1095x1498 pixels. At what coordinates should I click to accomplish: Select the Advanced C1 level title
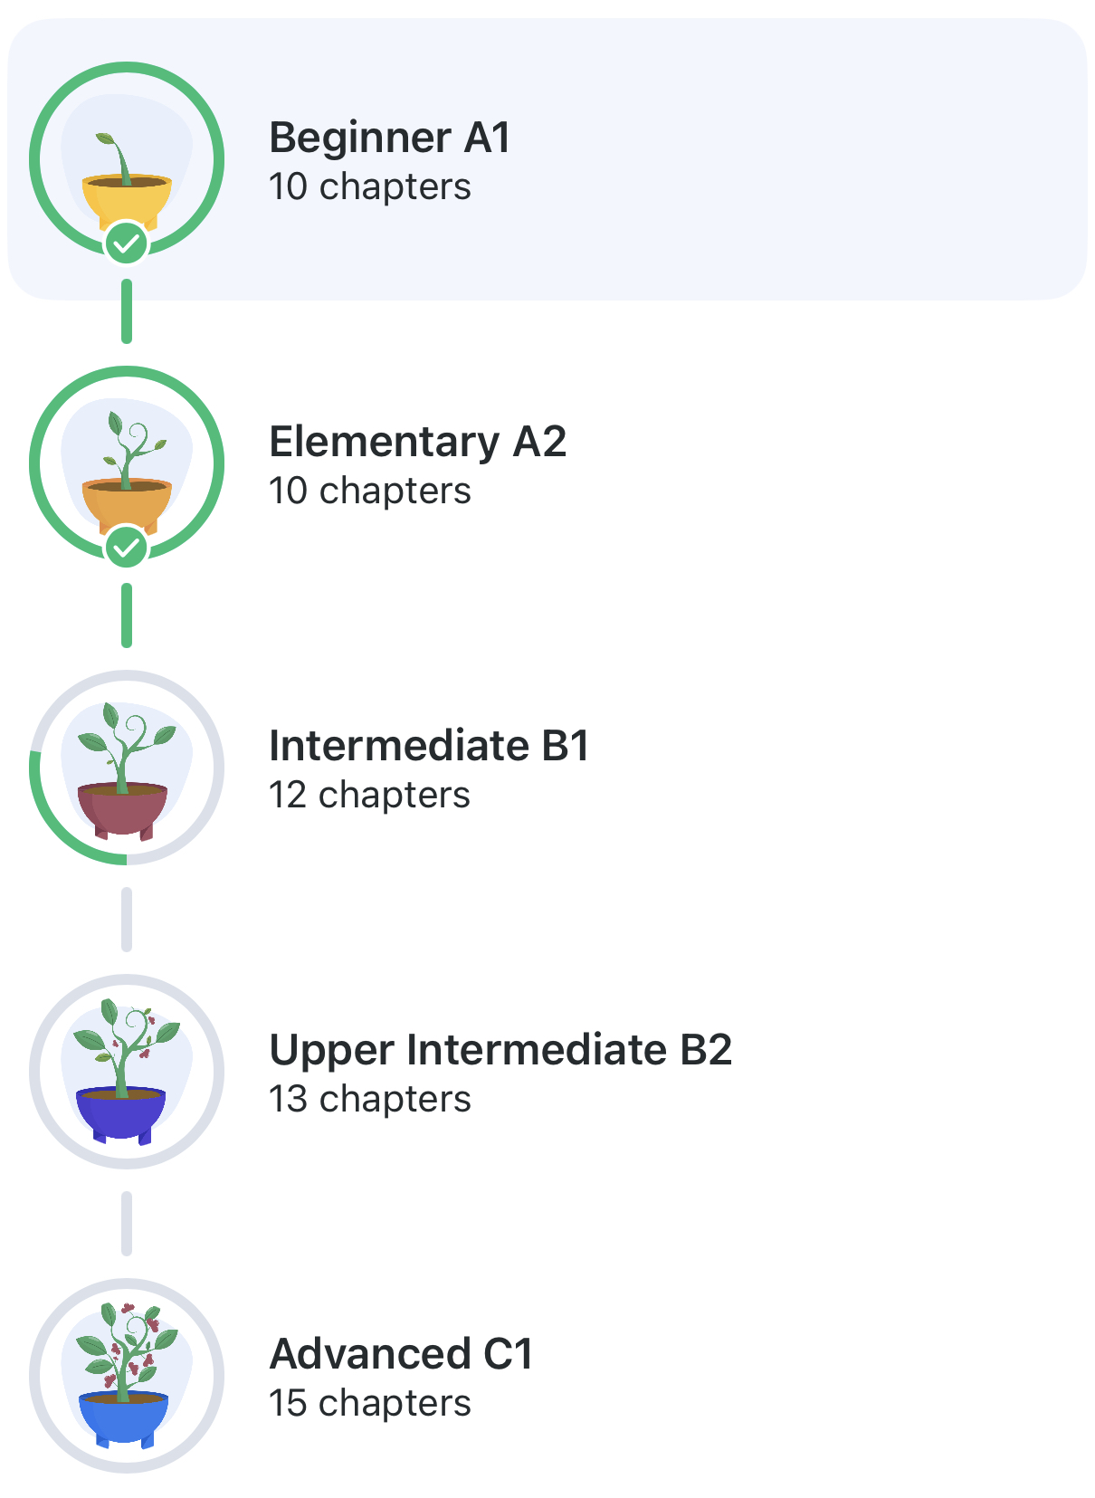(x=402, y=1354)
